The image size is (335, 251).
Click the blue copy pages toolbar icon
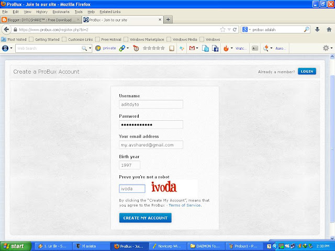pyautogui.click(x=205, y=49)
